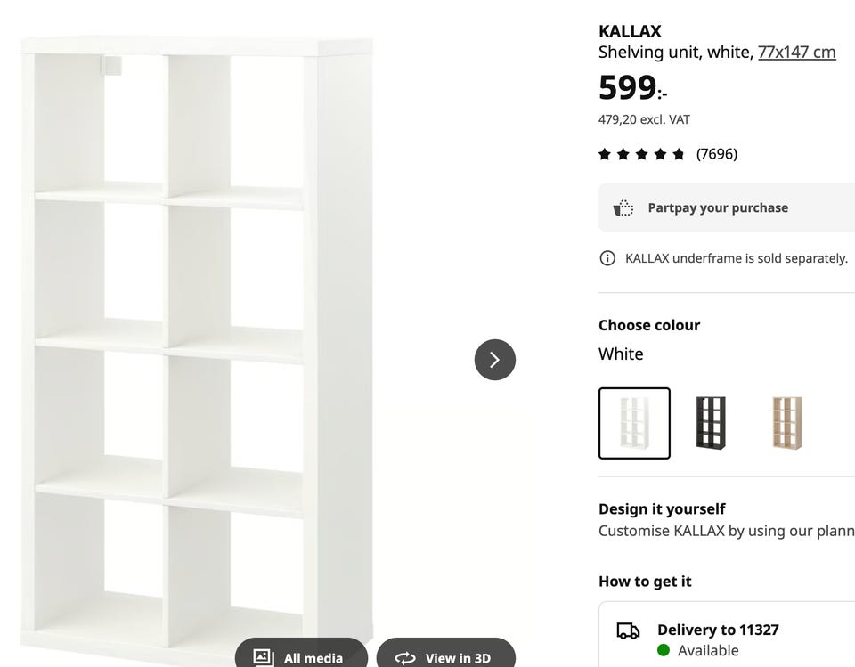This screenshot has height=667, width=855.
Task: Go to the next product image
Action: [494, 360]
